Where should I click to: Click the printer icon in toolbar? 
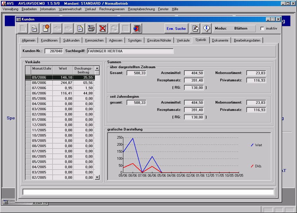point(91,29)
